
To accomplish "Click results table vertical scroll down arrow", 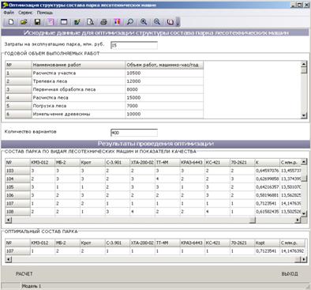I will point(304,213).
